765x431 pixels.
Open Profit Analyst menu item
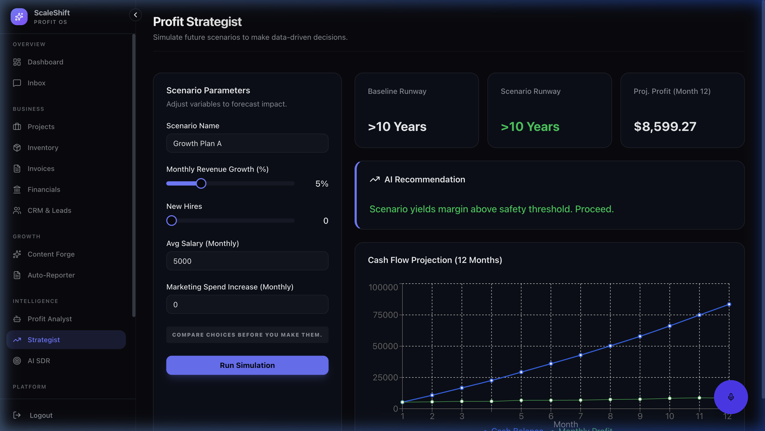pyautogui.click(x=50, y=319)
